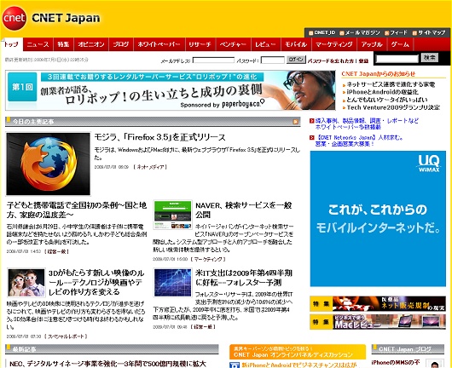Open 医薬品ネット販売規制 特集 banner
This screenshot has width=452, height=368.
point(378,304)
